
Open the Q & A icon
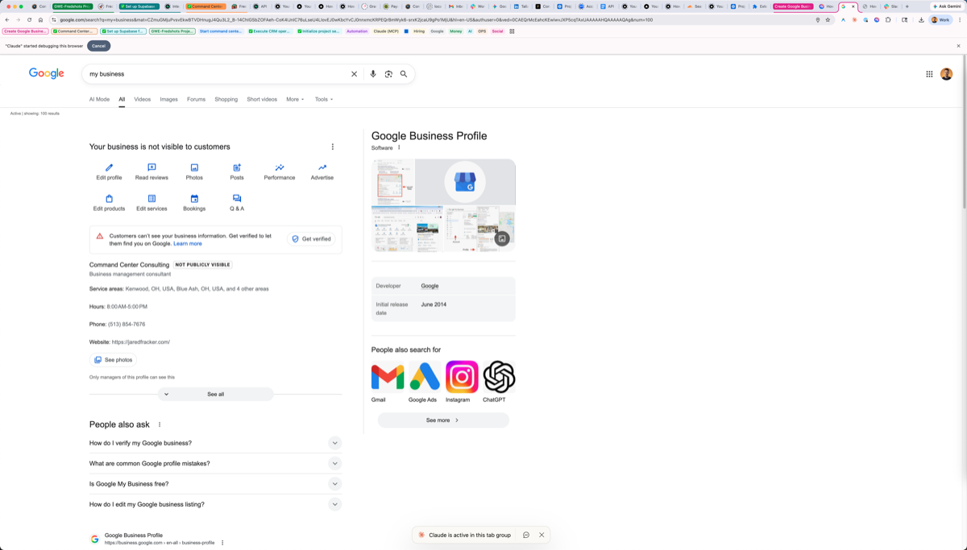click(236, 197)
